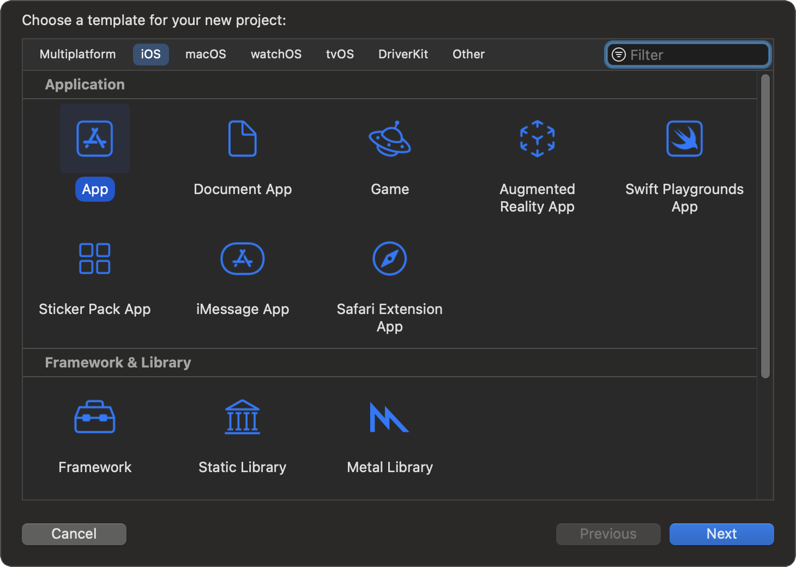Select the Static Library building icon
The image size is (796, 567).
243,417
